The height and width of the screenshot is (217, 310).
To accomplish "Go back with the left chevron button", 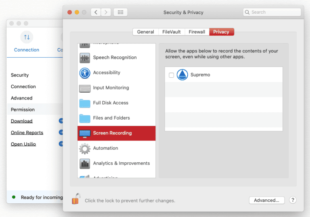I will pos(96,12).
